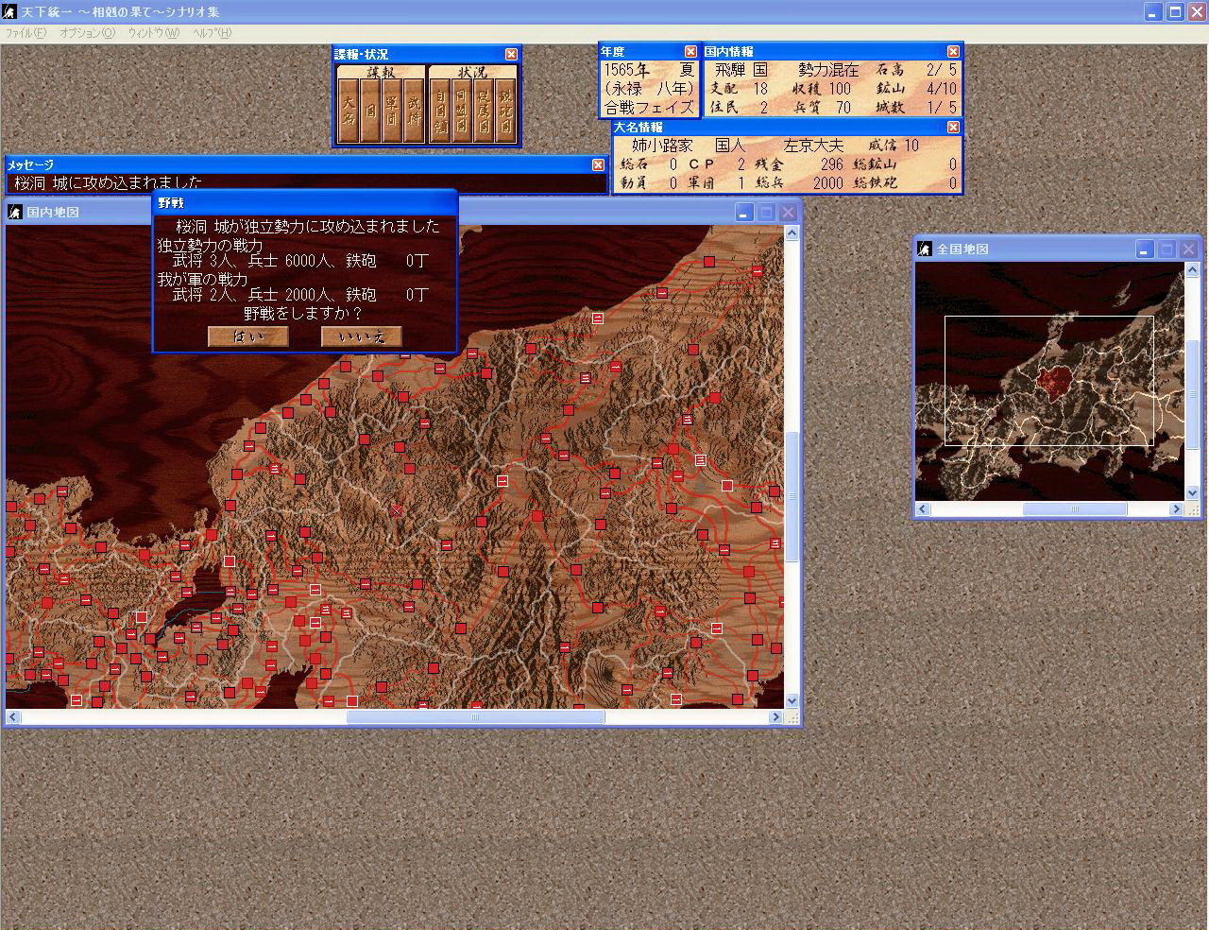Click the 武将 intelligence tablet button

point(414,111)
